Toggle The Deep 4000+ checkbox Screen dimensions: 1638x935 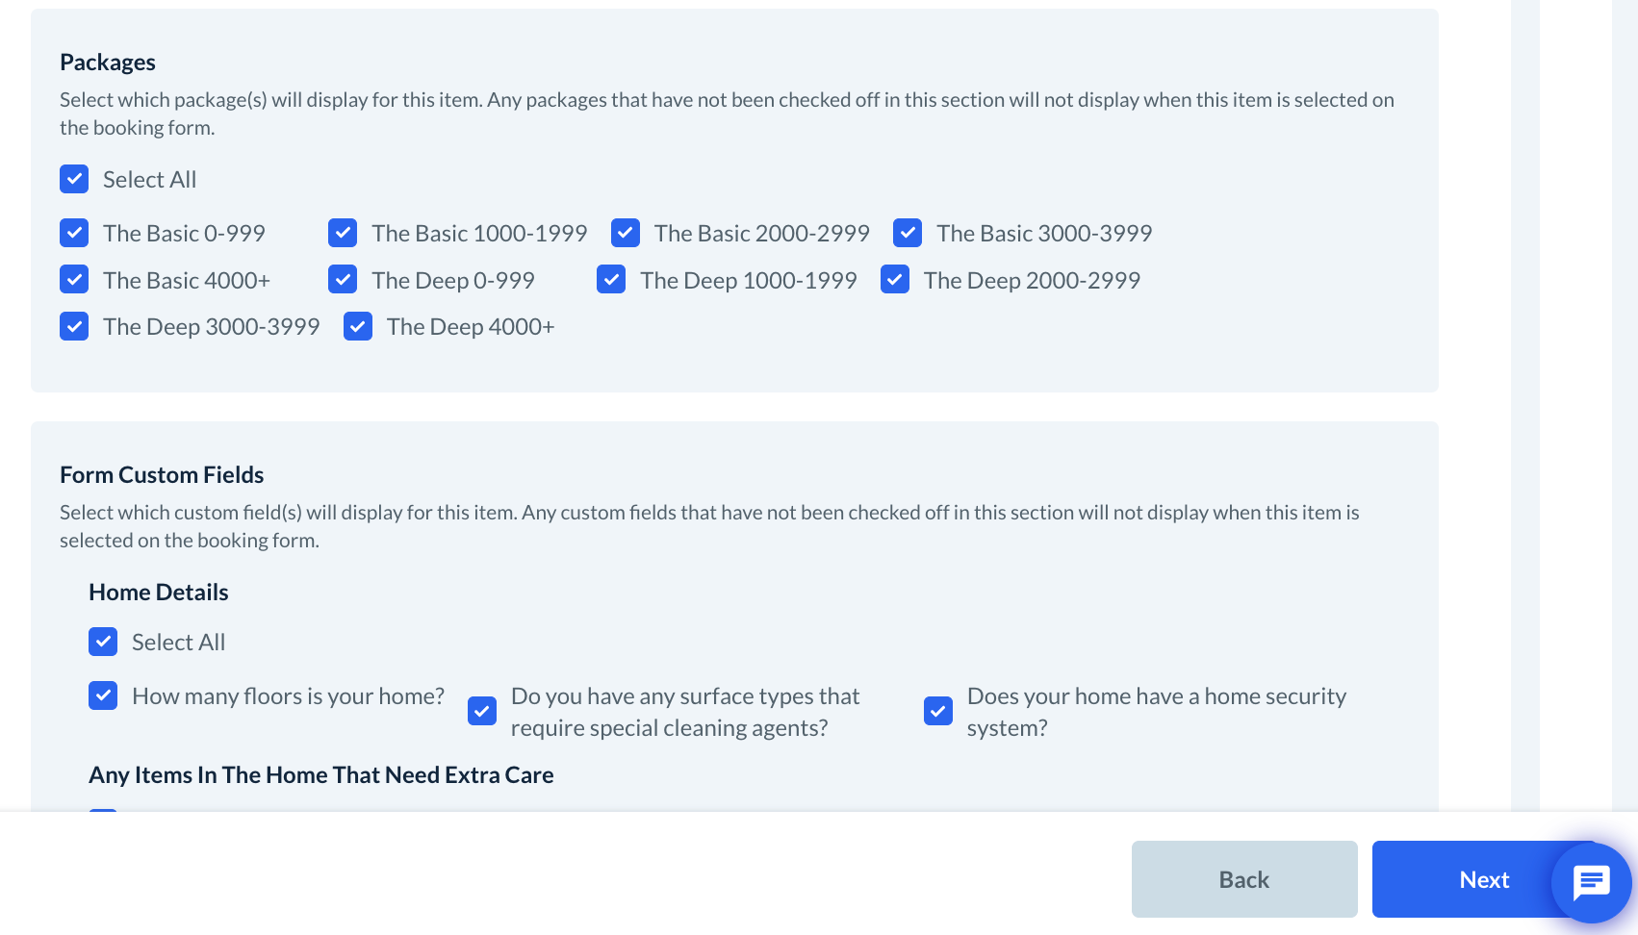[x=358, y=326]
